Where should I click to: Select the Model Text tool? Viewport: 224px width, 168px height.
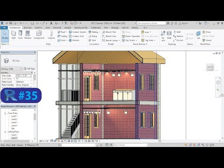109,32
